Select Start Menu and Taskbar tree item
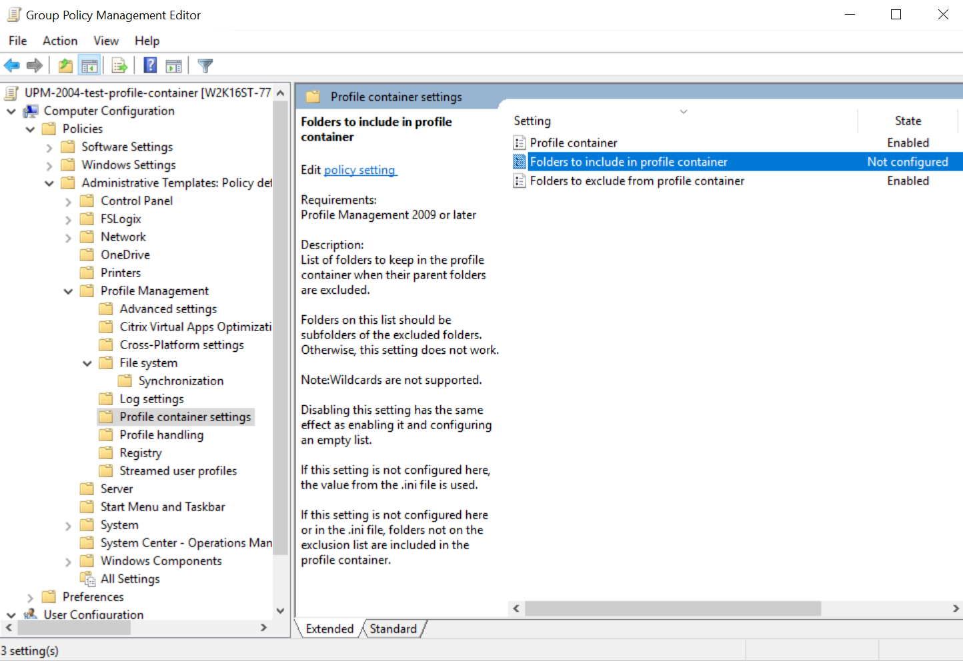963x663 pixels. tap(163, 506)
